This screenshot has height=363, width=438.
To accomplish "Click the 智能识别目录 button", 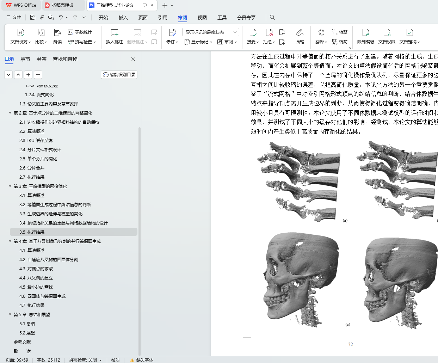I will click(119, 75).
